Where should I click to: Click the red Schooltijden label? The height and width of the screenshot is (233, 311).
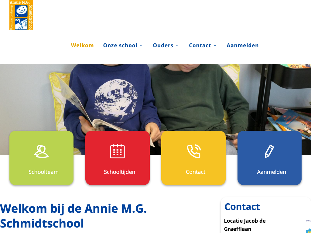pos(119,172)
